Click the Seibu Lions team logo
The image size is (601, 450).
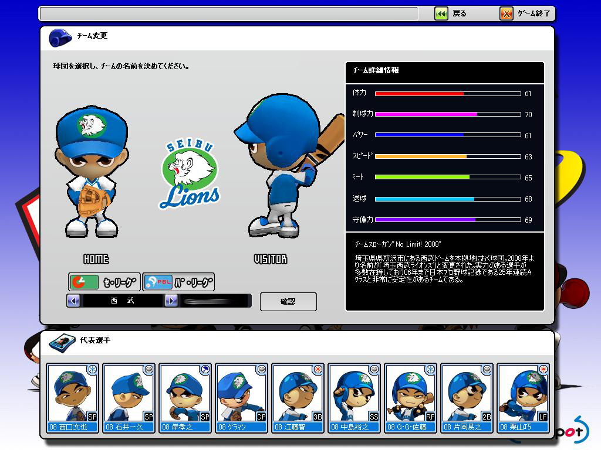pos(190,174)
